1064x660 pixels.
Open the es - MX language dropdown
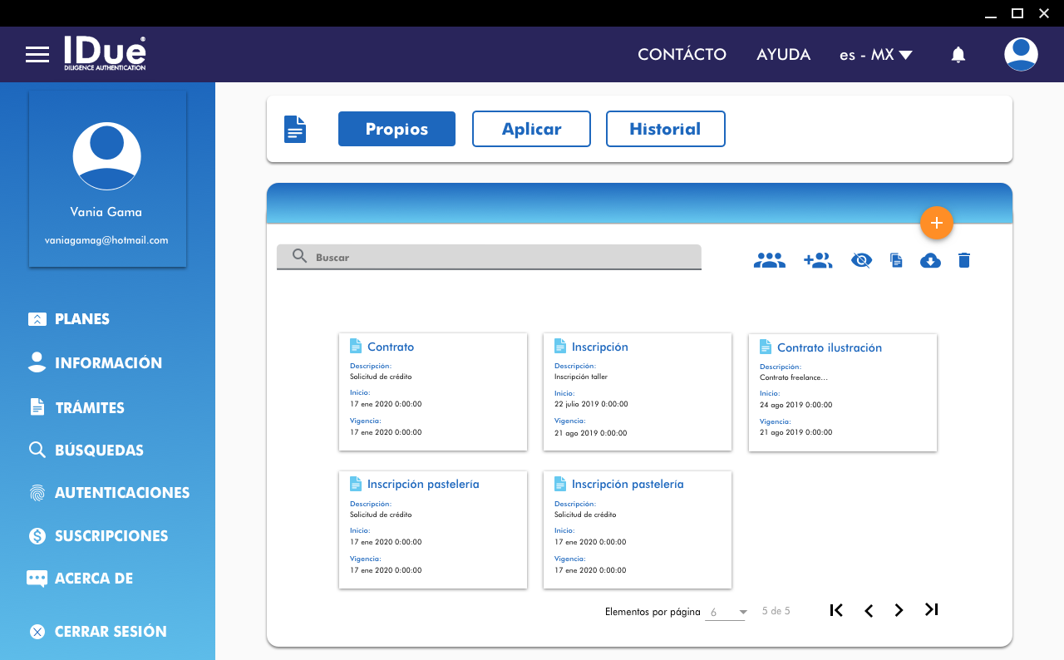click(x=875, y=55)
